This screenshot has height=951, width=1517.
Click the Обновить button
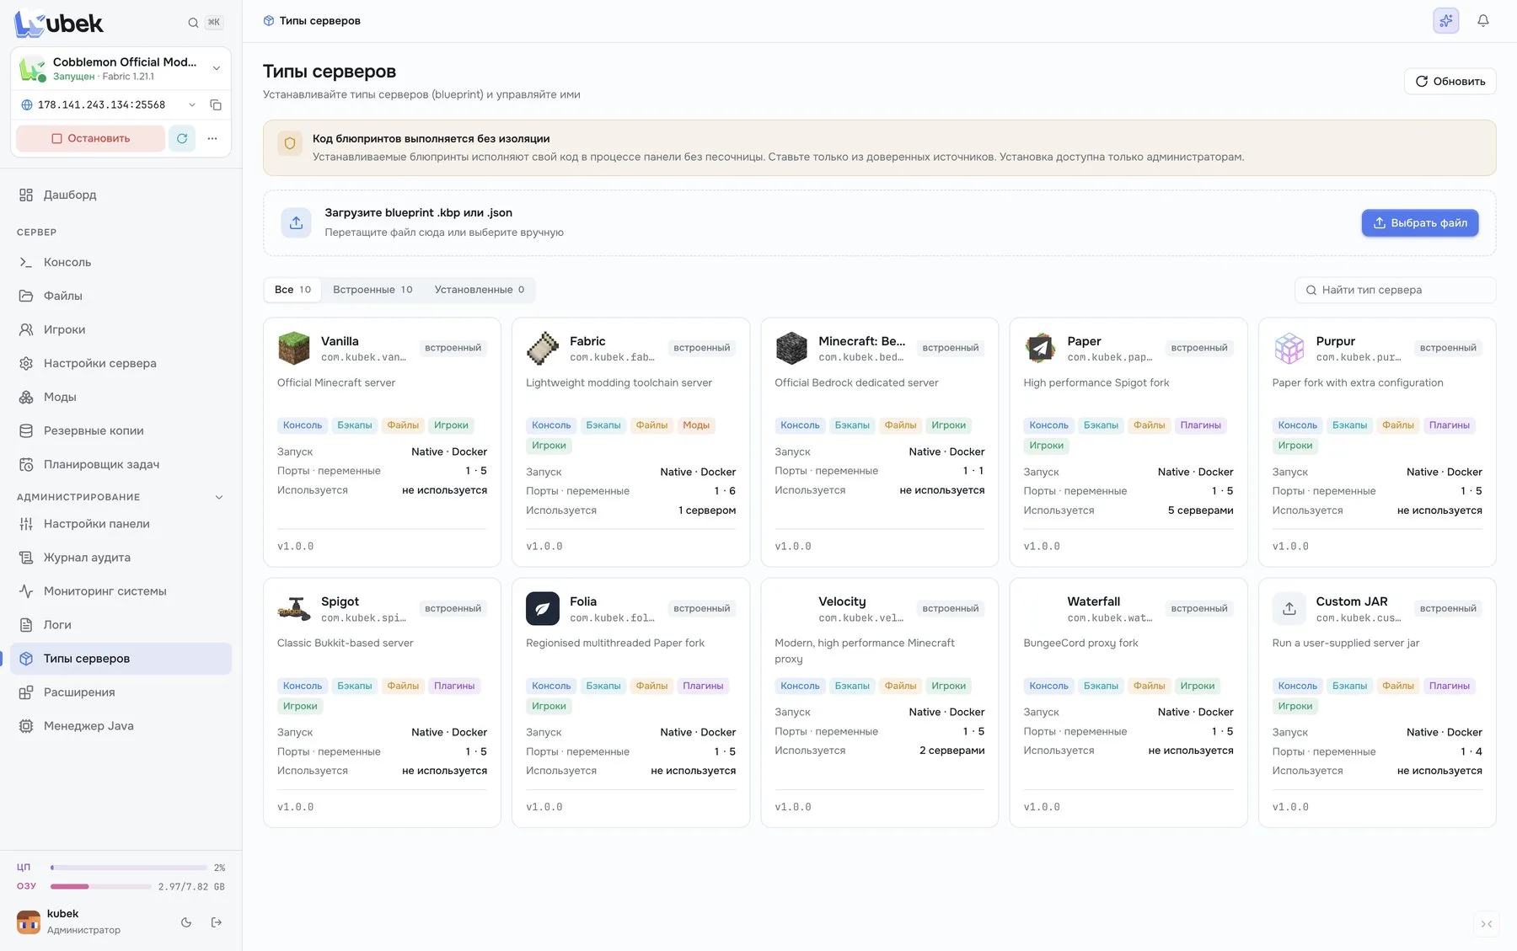1450,82
